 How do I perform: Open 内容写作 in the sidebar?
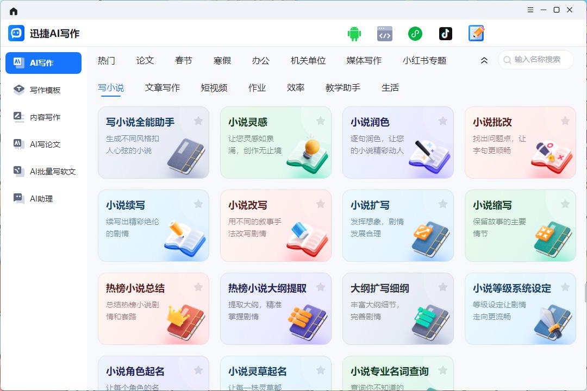click(43, 117)
